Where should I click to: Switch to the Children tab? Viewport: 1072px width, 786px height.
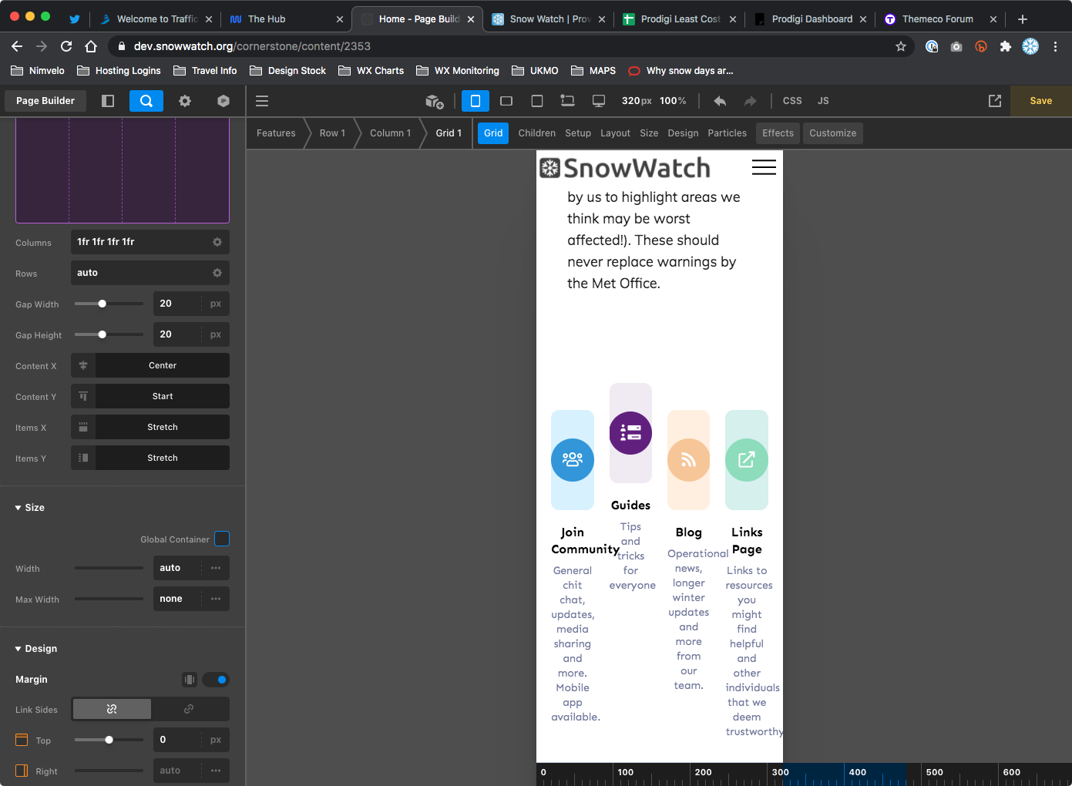click(x=536, y=133)
